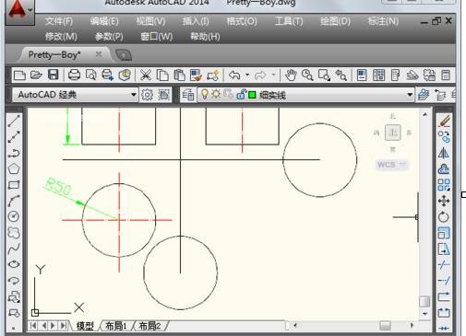Screen dimensions: 466x336
Task: Switch to the 模型 tab
Action: click(85, 326)
